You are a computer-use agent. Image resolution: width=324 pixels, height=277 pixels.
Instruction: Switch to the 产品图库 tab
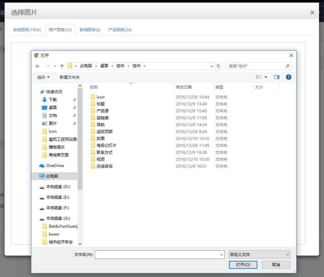click(120, 30)
